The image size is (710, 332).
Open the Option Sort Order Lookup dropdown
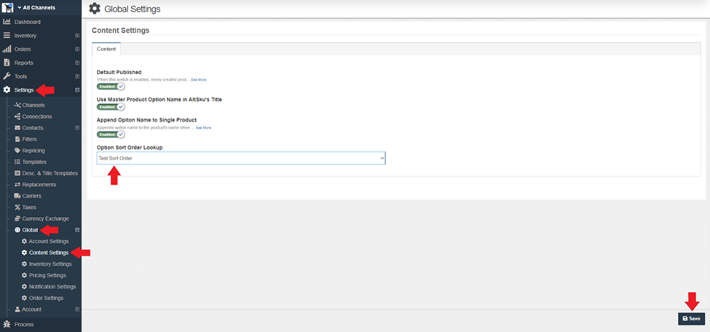click(241, 158)
